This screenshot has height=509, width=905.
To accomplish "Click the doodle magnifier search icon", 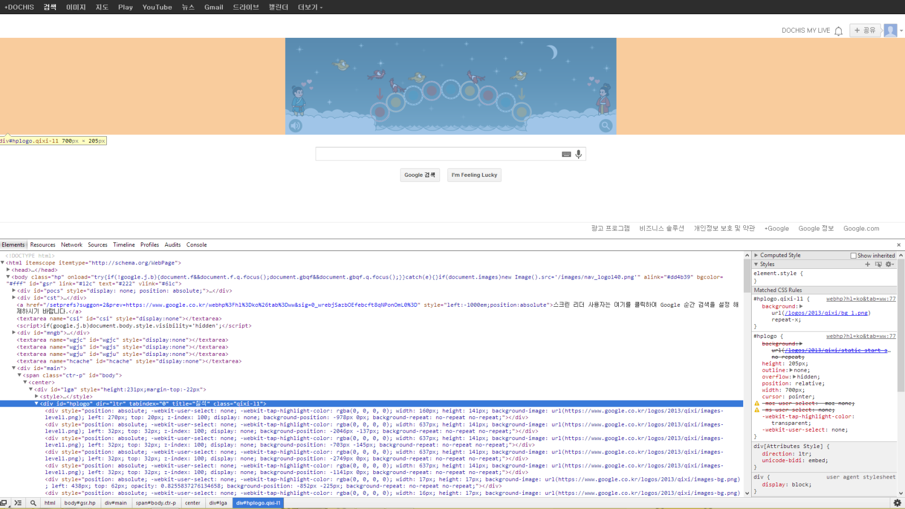I will (x=605, y=125).
